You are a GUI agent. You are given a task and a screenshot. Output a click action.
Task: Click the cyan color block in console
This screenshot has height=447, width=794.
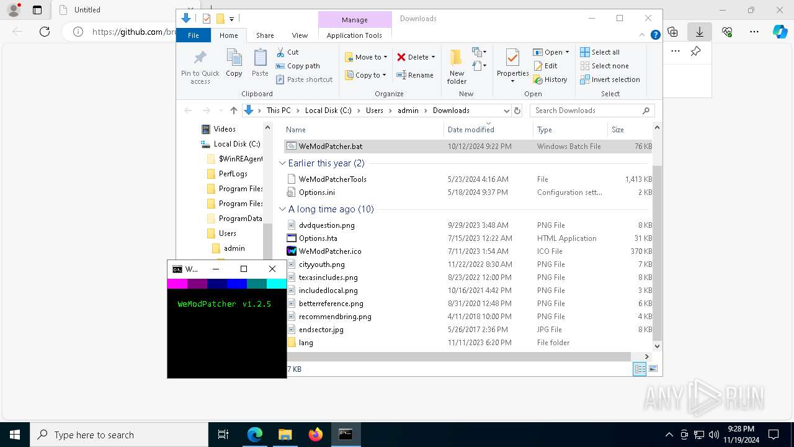277,284
